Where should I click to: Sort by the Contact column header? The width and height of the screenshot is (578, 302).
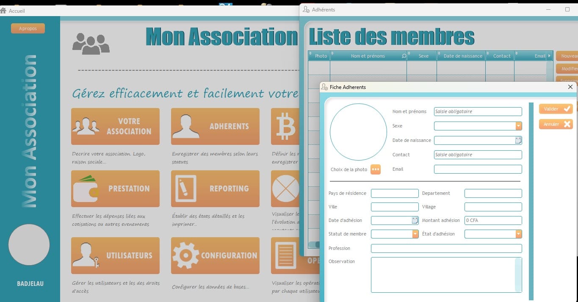[x=500, y=56]
